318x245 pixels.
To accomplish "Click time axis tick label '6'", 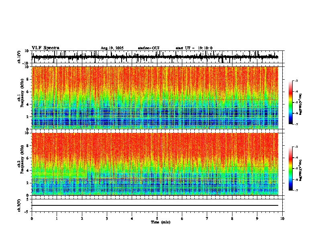I will (x=182, y=219).
